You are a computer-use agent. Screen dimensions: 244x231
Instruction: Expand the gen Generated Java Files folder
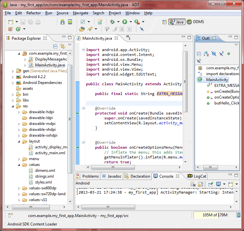[13, 71]
